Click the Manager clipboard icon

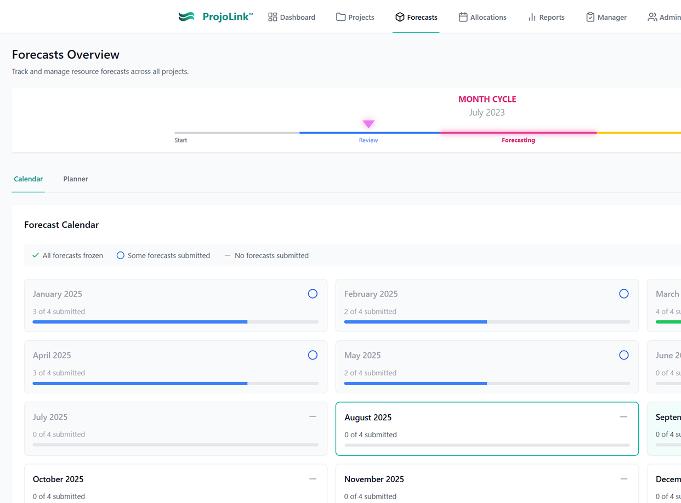coord(590,17)
